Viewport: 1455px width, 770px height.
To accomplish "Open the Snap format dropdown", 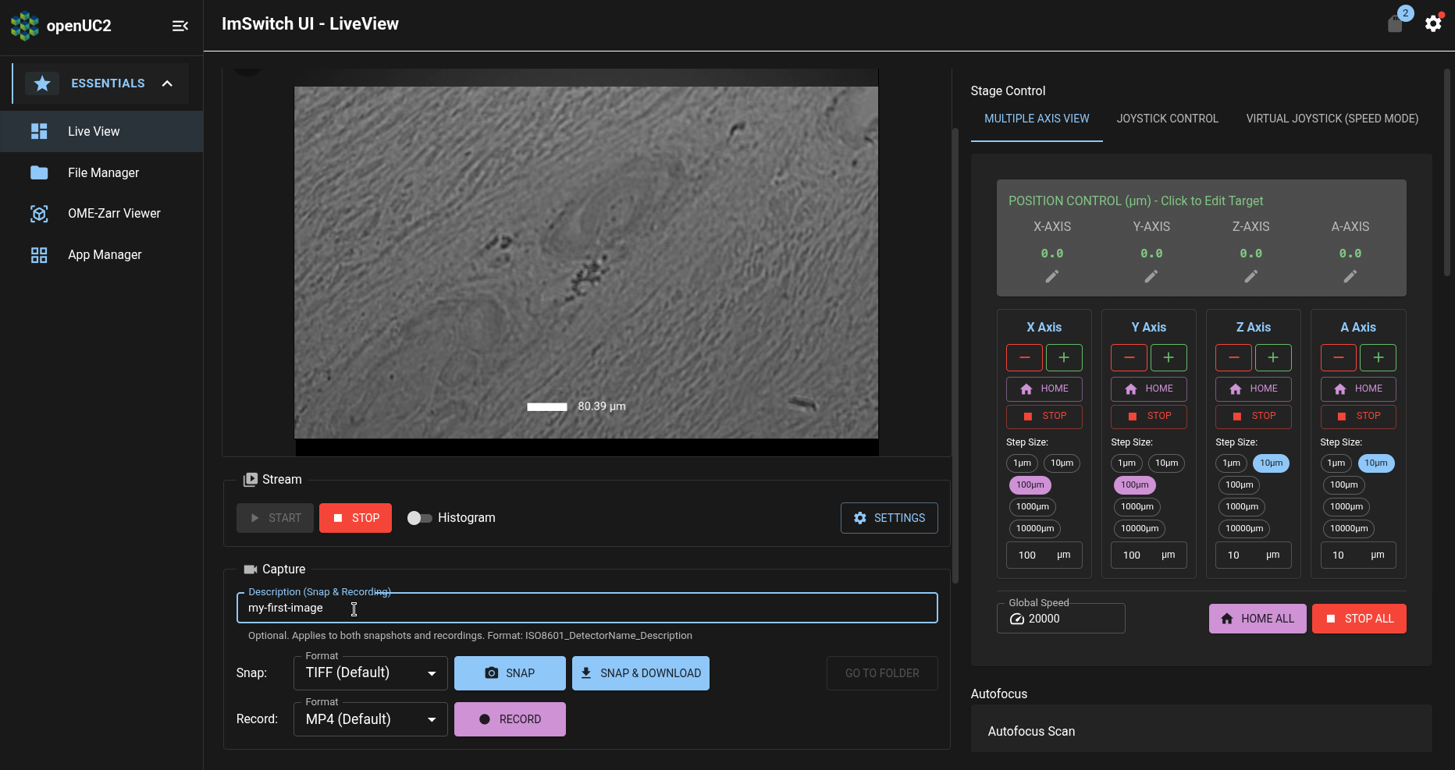I will pos(369,672).
